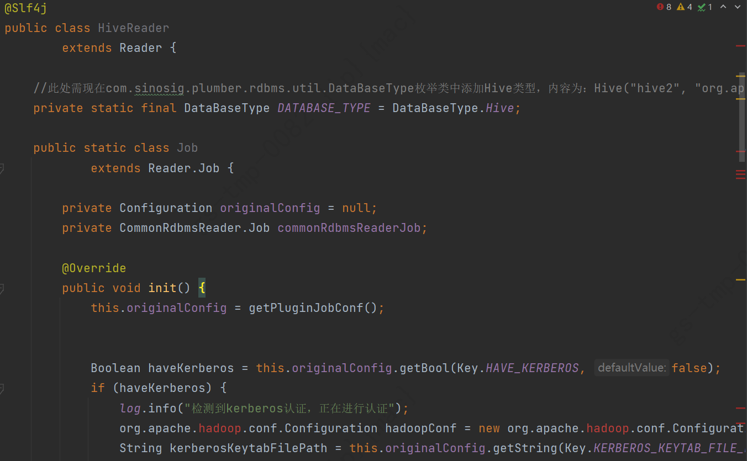This screenshot has height=461, width=747.
Task: Collapse the init() method using its gutter fold marker
Action: [x=2, y=288]
